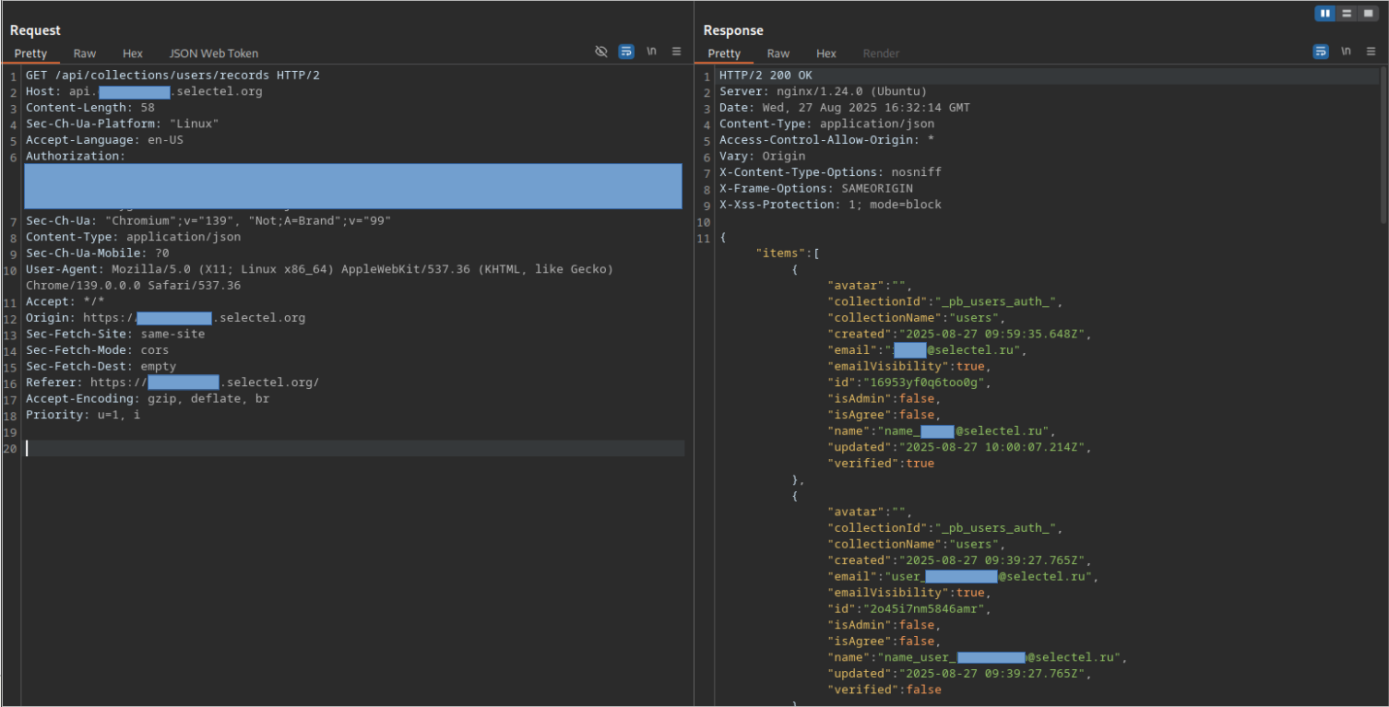Select the Pretty tab in Request pane
The width and height of the screenshot is (1389, 707).
(30, 53)
